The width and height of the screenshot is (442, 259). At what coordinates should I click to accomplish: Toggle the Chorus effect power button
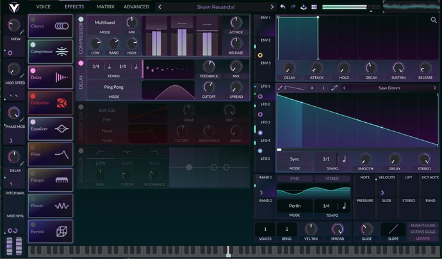(x=33, y=19)
